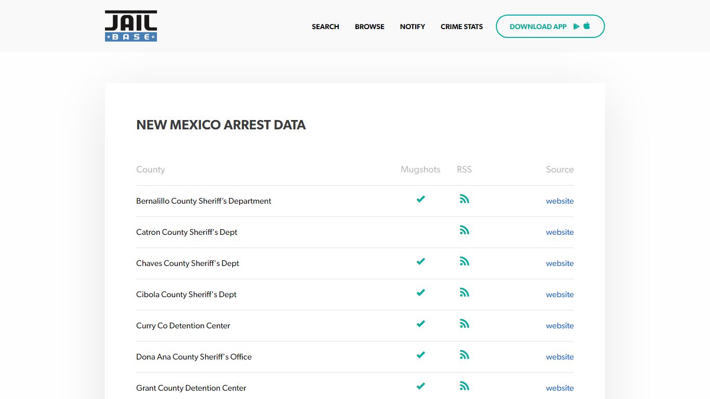The height and width of the screenshot is (399, 710).
Task: Open Bernalillo County RSS feed icon
Action: [x=465, y=199]
